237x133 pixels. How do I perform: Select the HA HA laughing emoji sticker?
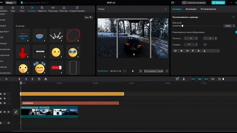[40, 68]
